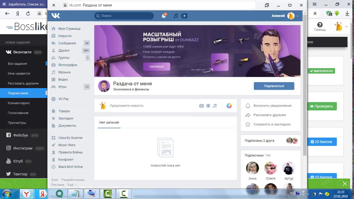Click the Black Bird Online game icon
The width and height of the screenshot is (354, 199).
[53, 167]
